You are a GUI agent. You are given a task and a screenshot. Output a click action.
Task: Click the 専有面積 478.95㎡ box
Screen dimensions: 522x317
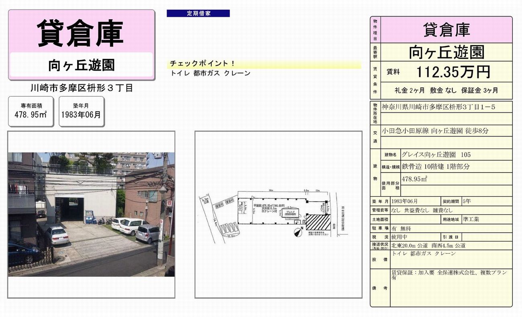[31, 111]
